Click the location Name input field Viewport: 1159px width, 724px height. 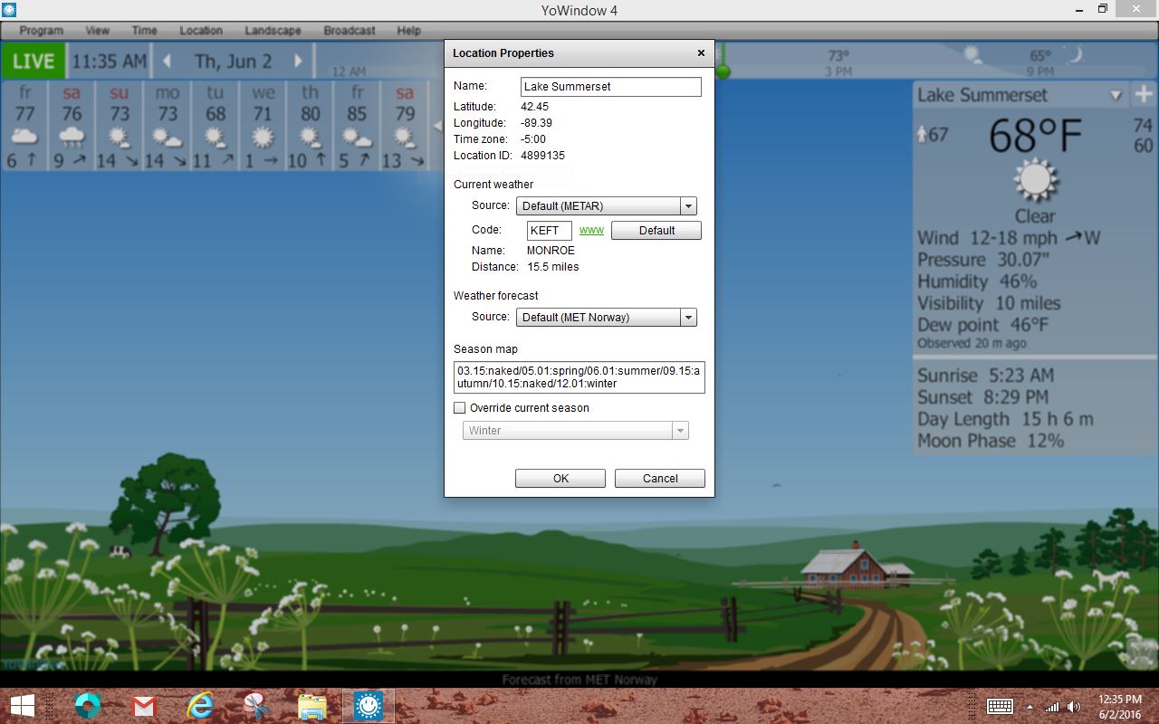(x=610, y=87)
